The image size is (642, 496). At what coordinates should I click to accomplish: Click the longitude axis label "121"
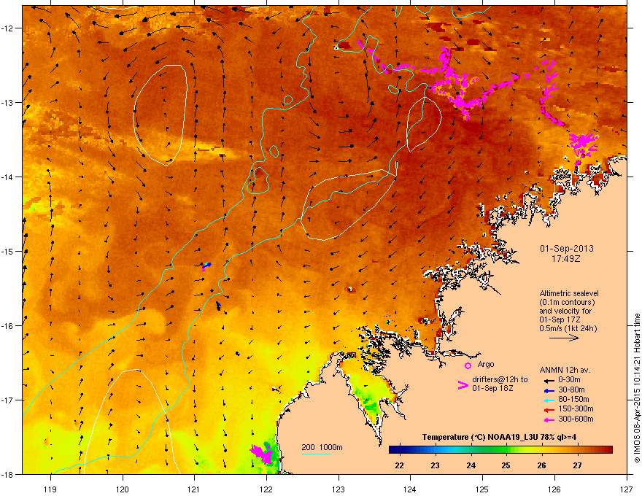(x=194, y=489)
